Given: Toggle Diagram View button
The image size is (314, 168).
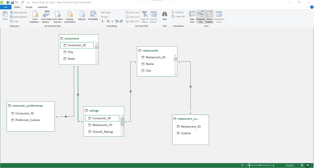Looking at the screenshot, I should coord(201,17).
